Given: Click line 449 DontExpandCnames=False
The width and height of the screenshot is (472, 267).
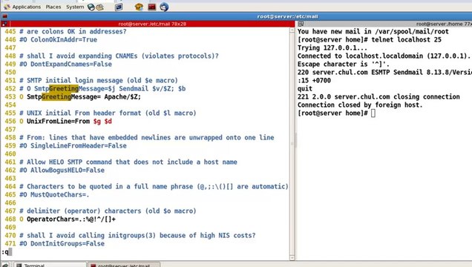Looking at the screenshot, I should pyautogui.click(x=65, y=64).
